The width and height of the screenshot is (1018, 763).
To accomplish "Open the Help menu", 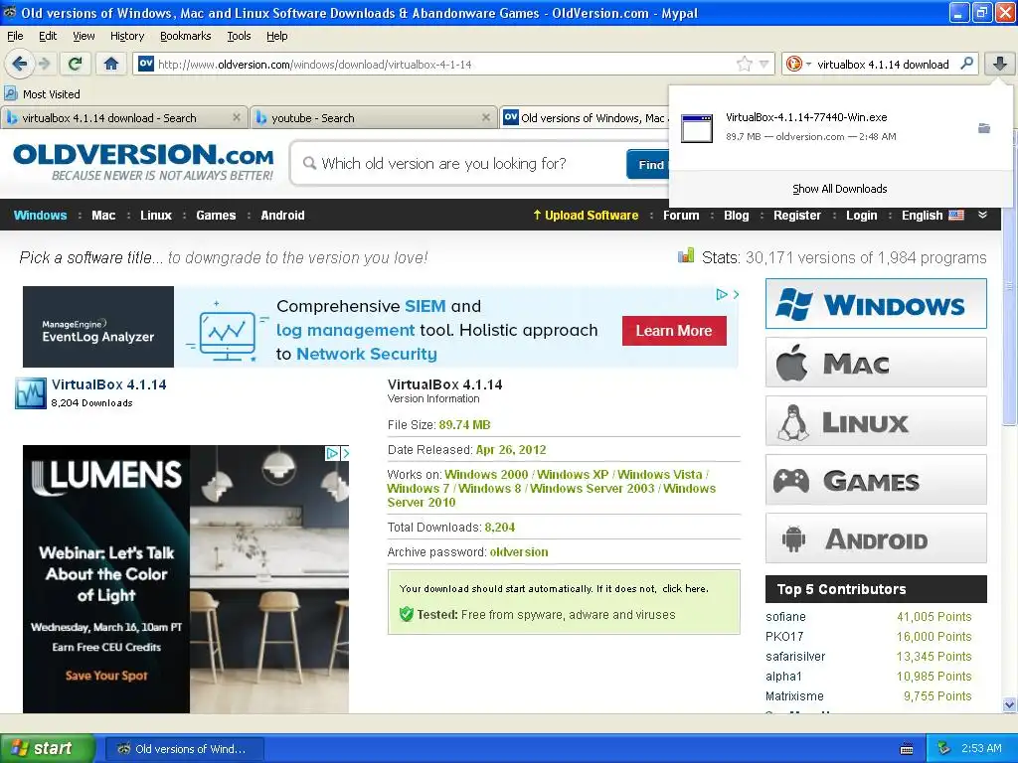I will tap(277, 36).
